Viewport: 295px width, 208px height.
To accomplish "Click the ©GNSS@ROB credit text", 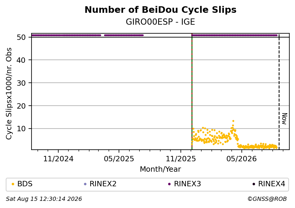I will [267, 199].
